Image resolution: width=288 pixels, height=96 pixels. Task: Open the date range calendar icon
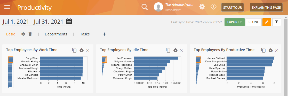point(69,21)
